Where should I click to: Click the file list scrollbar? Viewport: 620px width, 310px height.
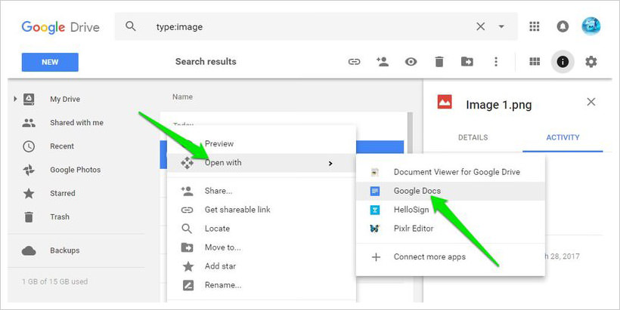pos(410,134)
